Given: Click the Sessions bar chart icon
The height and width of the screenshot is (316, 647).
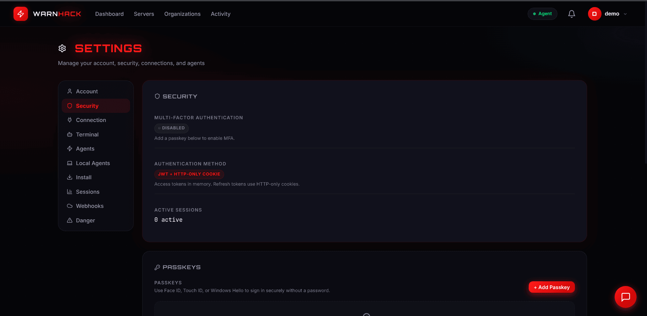Looking at the screenshot, I should coord(69,191).
